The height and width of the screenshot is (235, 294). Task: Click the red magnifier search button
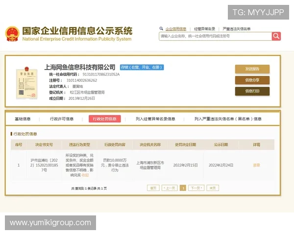click(276, 36)
